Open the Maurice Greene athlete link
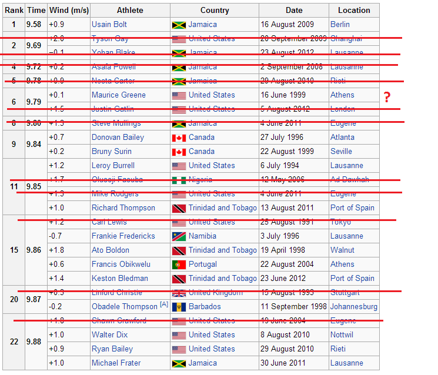 click(119, 95)
